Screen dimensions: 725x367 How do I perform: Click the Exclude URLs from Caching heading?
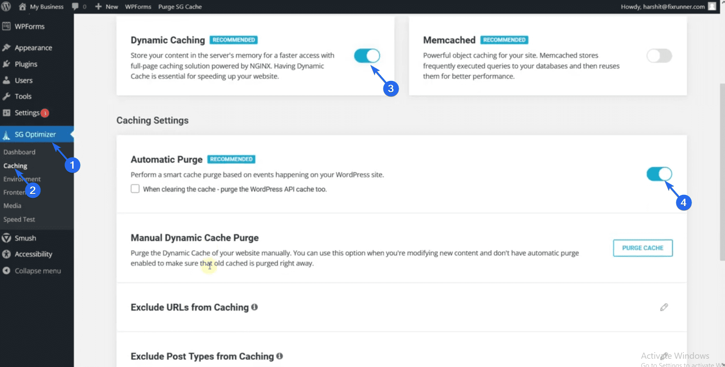click(x=190, y=307)
